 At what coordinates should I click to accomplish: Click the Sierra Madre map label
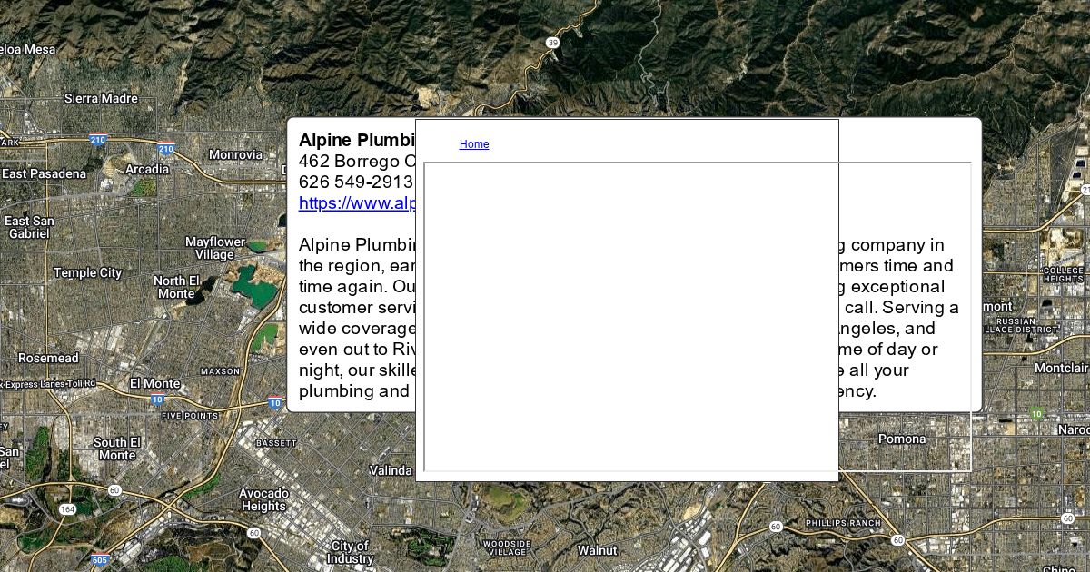click(x=101, y=98)
